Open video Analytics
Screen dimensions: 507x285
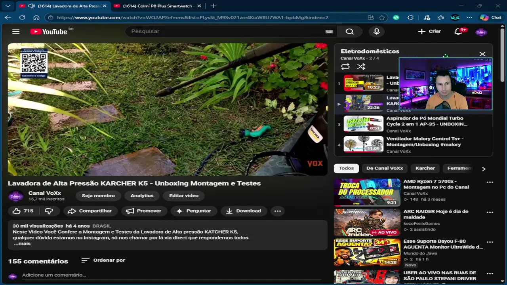(x=142, y=196)
